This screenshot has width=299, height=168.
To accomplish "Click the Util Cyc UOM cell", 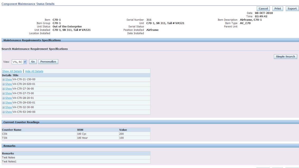I will (x=98, y=134).
